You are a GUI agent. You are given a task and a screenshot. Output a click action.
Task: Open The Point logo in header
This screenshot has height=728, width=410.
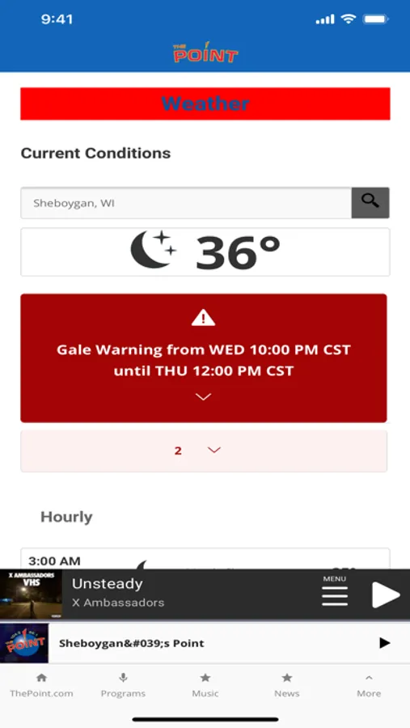(x=205, y=52)
